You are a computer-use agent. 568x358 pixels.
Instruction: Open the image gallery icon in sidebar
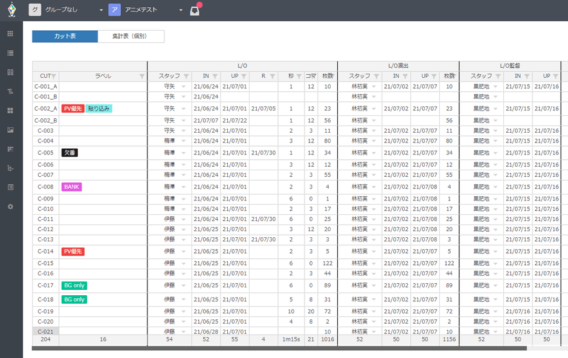10,130
